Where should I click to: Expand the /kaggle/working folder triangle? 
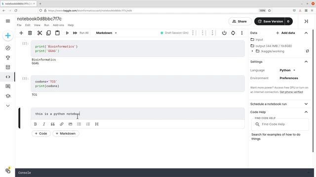tap(252, 51)
